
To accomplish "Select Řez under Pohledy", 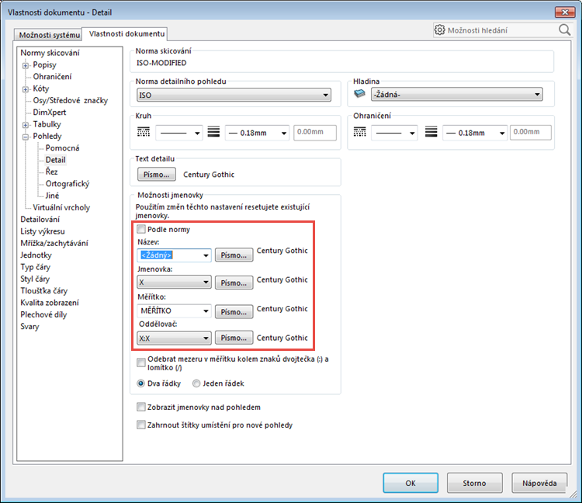I will [x=51, y=172].
